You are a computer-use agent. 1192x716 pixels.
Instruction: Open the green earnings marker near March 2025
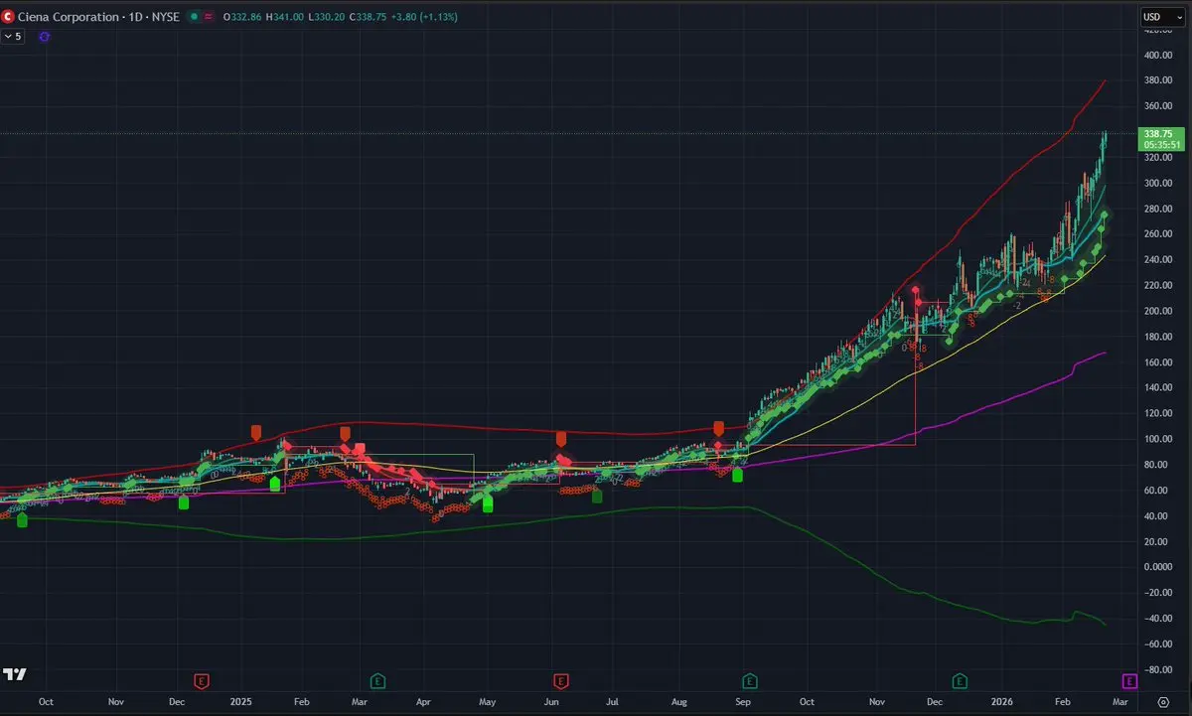click(377, 681)
